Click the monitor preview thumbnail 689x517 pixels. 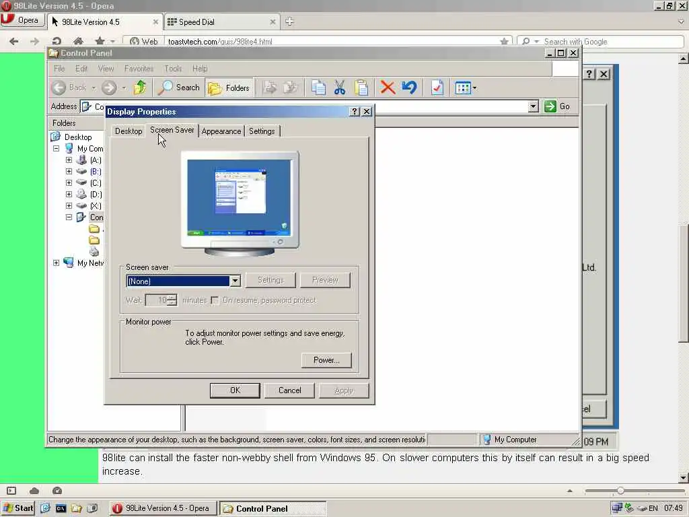pos(240,203)
